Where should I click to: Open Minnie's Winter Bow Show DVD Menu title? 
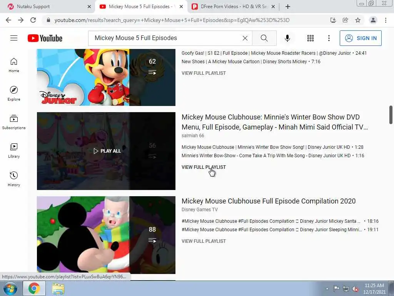pos(275,122)
